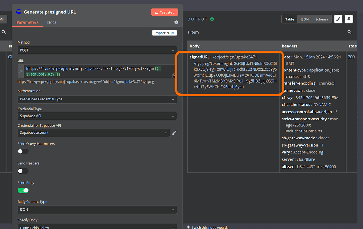The image size is (363, 229).
Task: Enable Send Query Parameters
Action: pyautogui.click(x=23, y=151)
